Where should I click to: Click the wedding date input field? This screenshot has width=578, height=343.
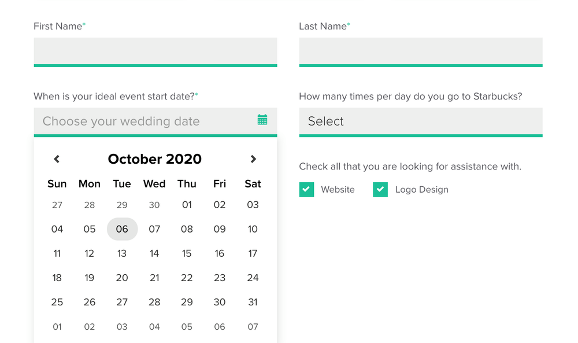pos(144,121)
